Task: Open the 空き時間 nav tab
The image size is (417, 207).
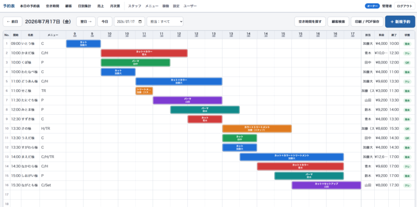Action: point(53,6)
